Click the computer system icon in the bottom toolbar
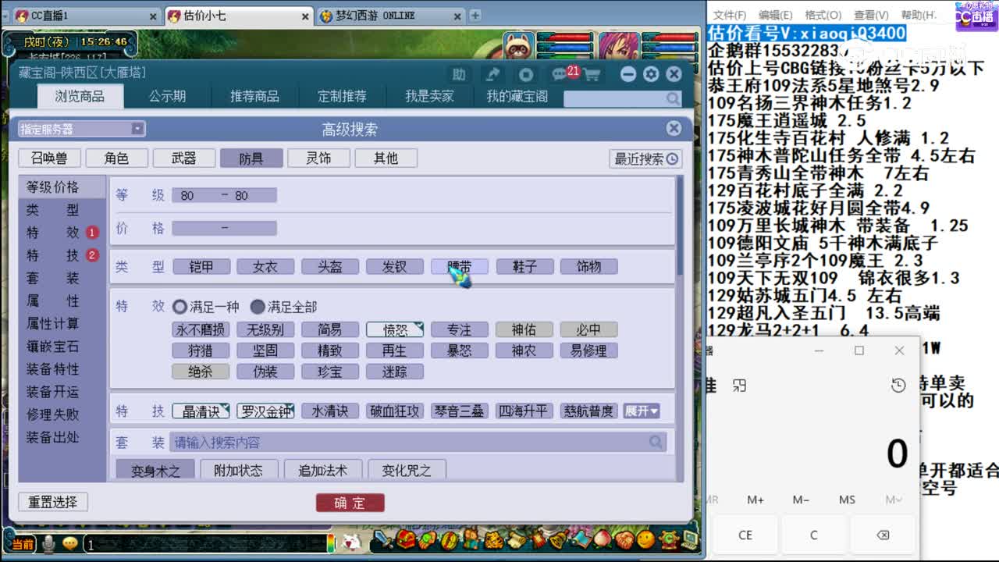999x562 pixels. tap(690, 539)
